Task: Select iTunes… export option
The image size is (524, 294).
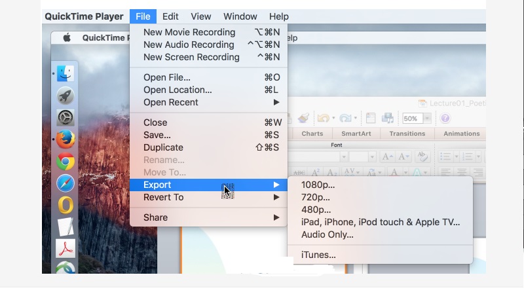Action: pos(318,255)
